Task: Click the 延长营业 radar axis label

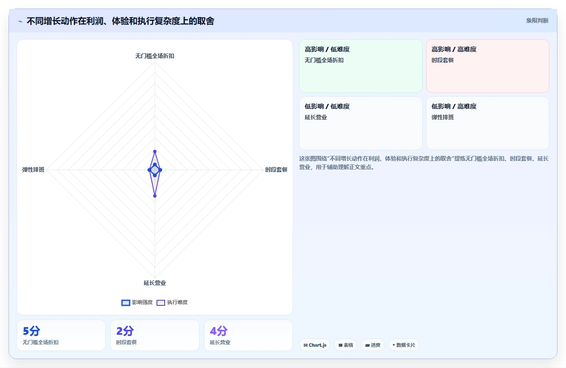Action: pos(155,283)
